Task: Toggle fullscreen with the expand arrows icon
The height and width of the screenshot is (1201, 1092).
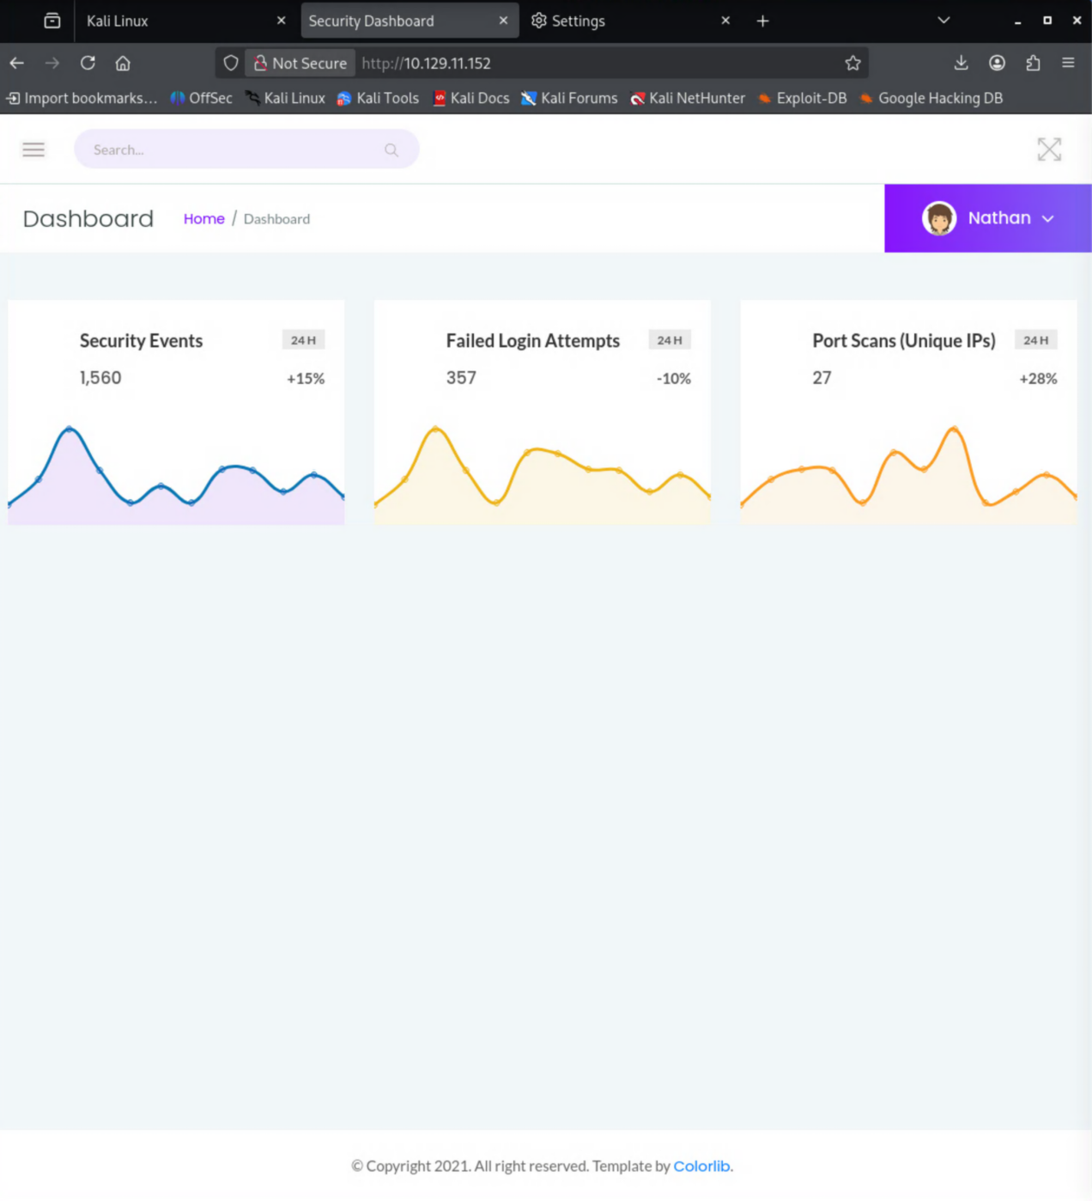Action: pos(1049,149)
